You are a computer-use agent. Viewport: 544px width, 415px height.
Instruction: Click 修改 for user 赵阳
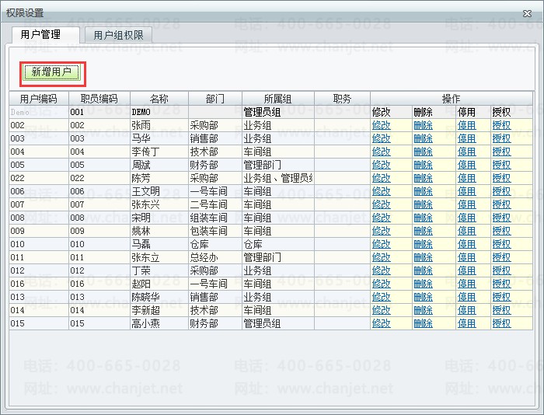tap(381, 284)
